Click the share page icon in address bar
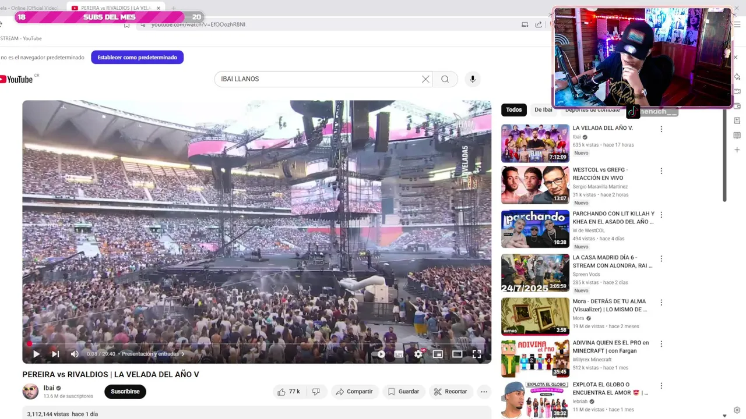746x419 pixels. click(x=539, y=24)
